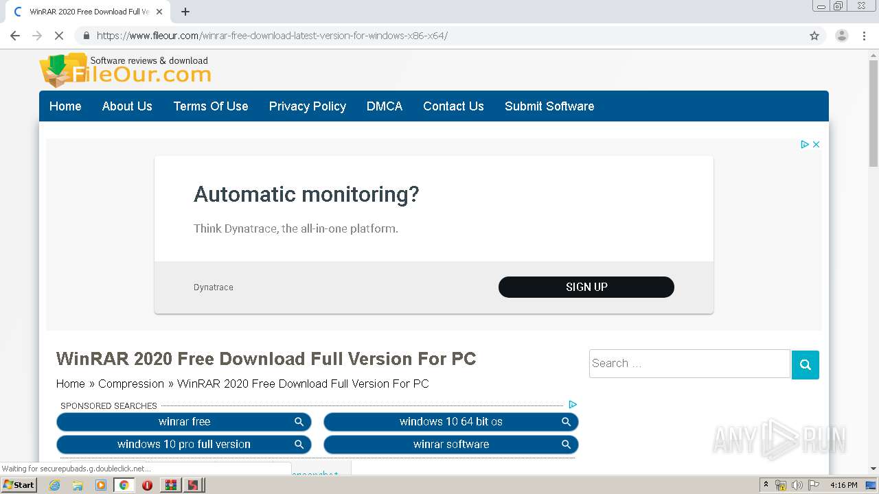Bookmark this page with the star
The image size is (879, 494).
(814, 36)
